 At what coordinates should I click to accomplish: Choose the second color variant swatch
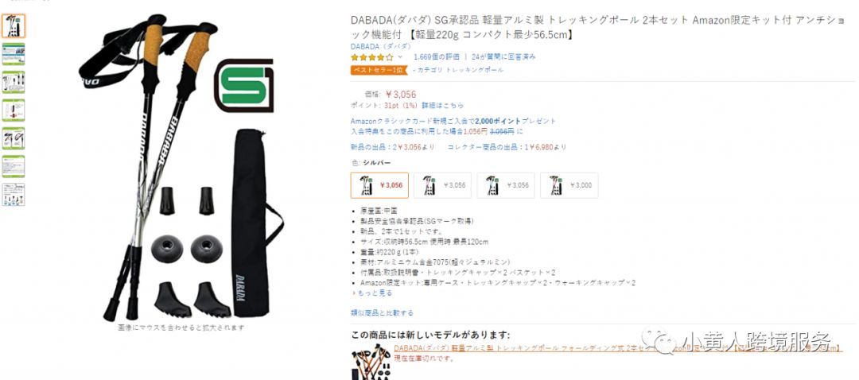(x=443, y=185)
